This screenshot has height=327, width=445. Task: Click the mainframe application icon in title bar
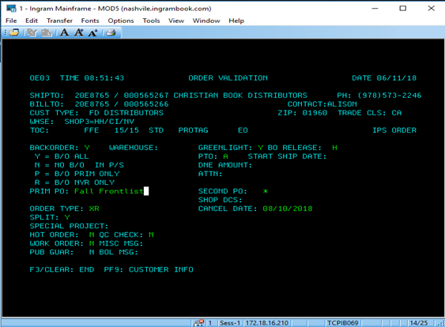pyautogui.click(x=11, y=8)
